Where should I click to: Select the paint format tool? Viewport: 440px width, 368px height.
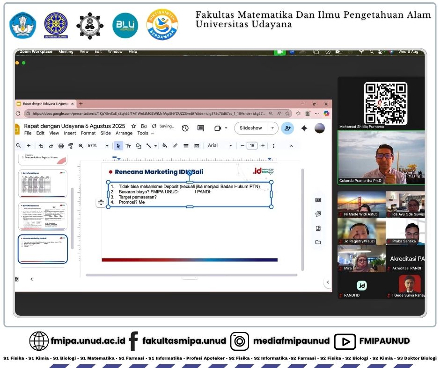click(71, 146)
